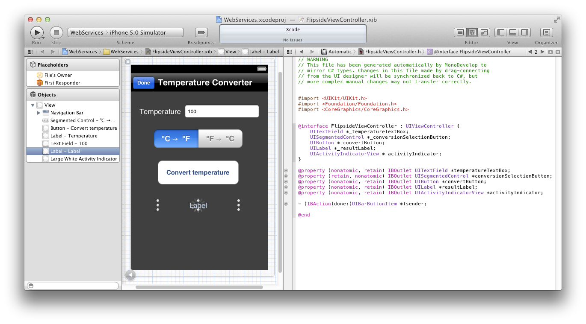Open the Organizer icon
The height and width of the screenshot is (324, 586).
click(x=546, y=32)
